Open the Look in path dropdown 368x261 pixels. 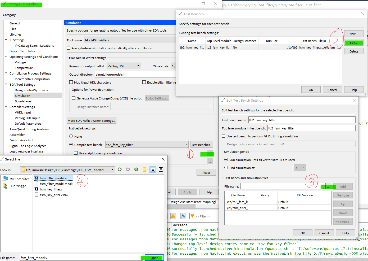[x=67, y=170]
